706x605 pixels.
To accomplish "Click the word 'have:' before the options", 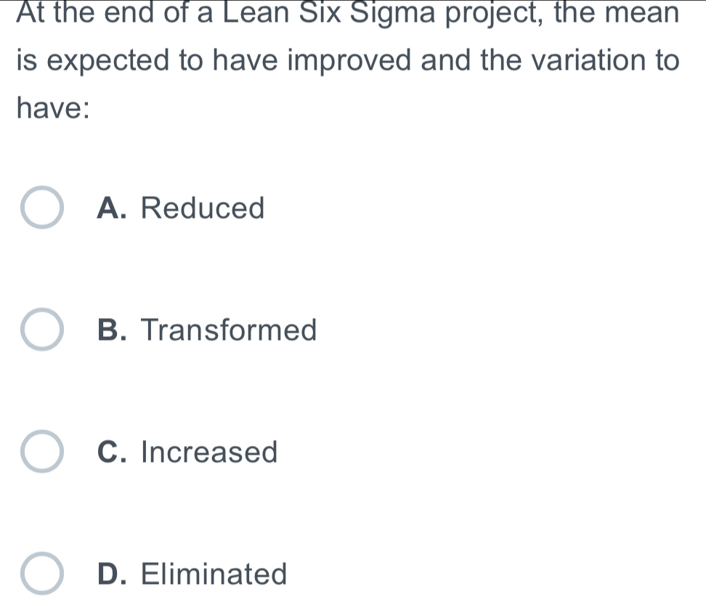I will [x=52, y=111].
